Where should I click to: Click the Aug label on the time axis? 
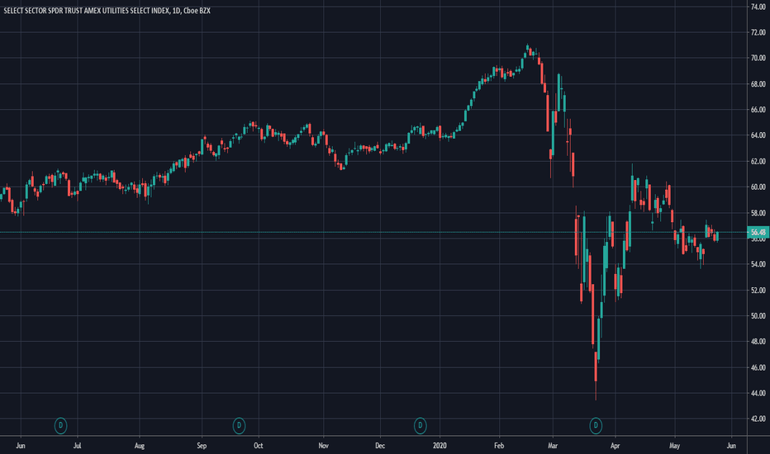point(140,446)
